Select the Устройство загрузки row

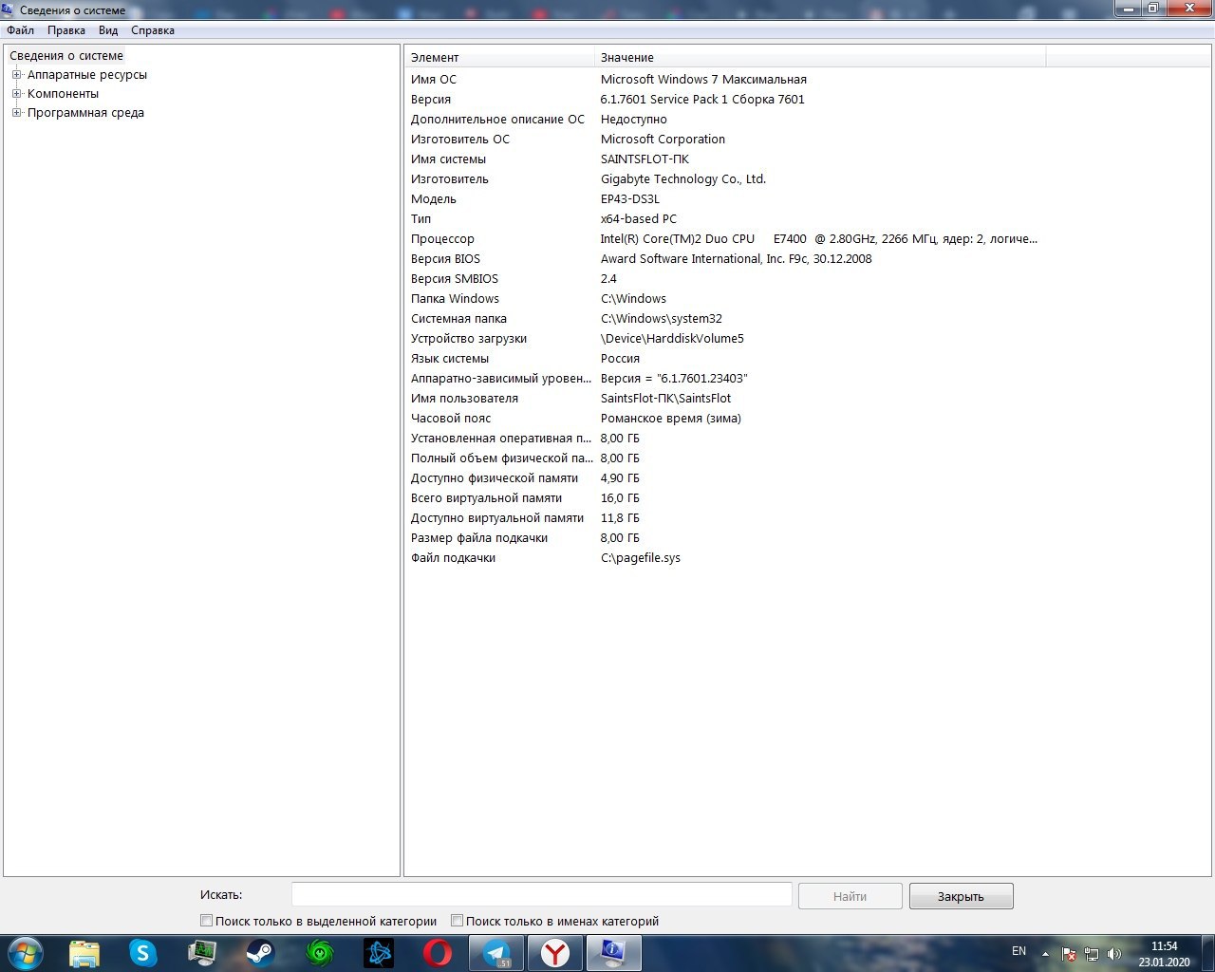coord(725,338)
